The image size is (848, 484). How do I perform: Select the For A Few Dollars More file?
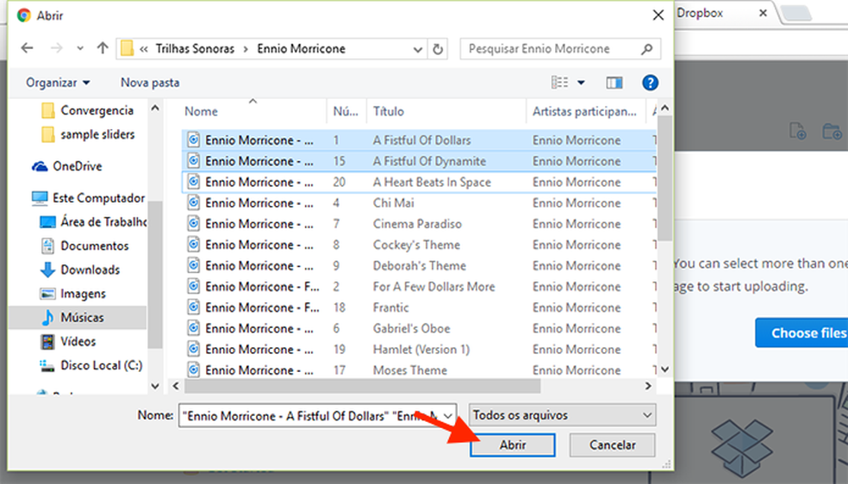pos(419,287)
